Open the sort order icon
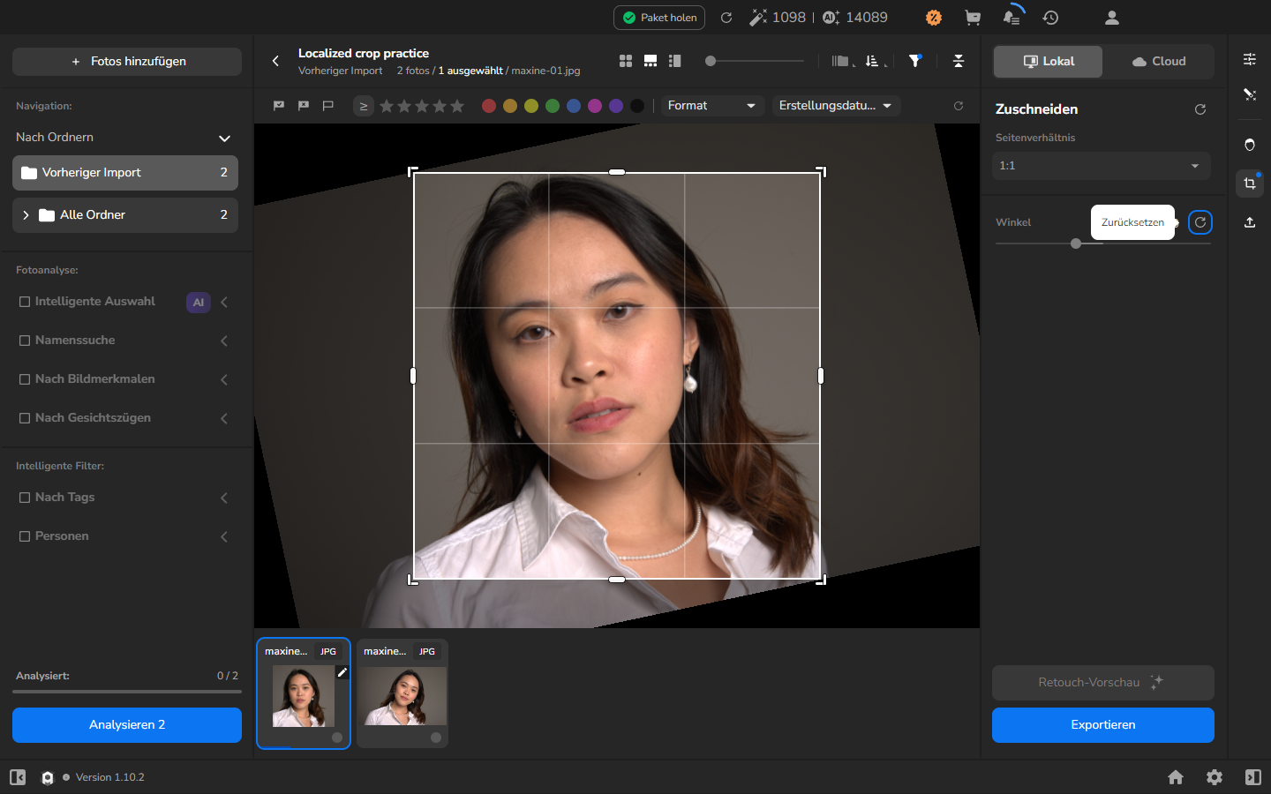The height and width of the screenshot is (794, 1271). pyautogui.click(x=874, y=61)
